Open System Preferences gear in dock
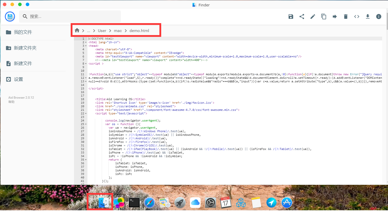This screenshot has height=211, width=388. point(210,203)
